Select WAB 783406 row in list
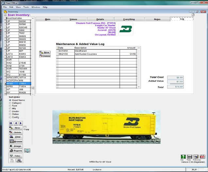Screen dimensions: 208x172 coord(18,69)
